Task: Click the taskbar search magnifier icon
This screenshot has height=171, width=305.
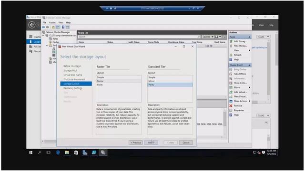Action: (40, 152)
